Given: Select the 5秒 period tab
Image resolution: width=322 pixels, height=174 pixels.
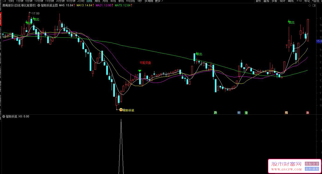Looking at the screenshot, I should pyautogui.click(x=140, y=1).
